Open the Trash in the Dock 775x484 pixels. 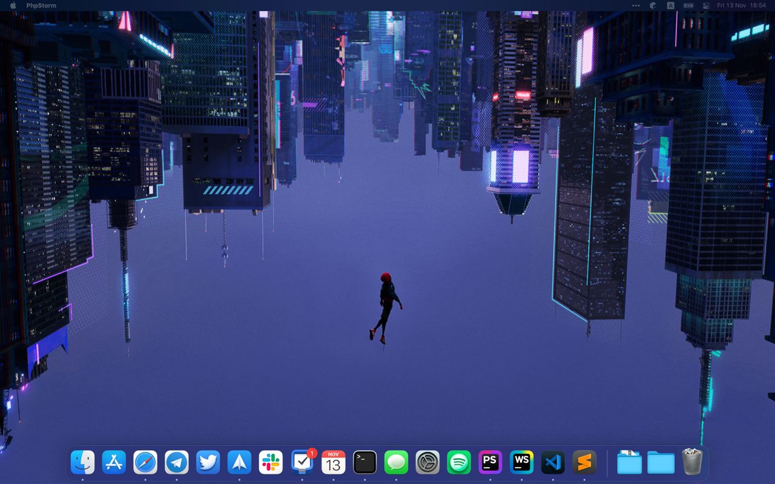click(691, 462)
